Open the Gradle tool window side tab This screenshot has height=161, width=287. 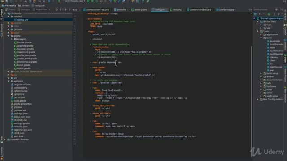pos(285,58)
